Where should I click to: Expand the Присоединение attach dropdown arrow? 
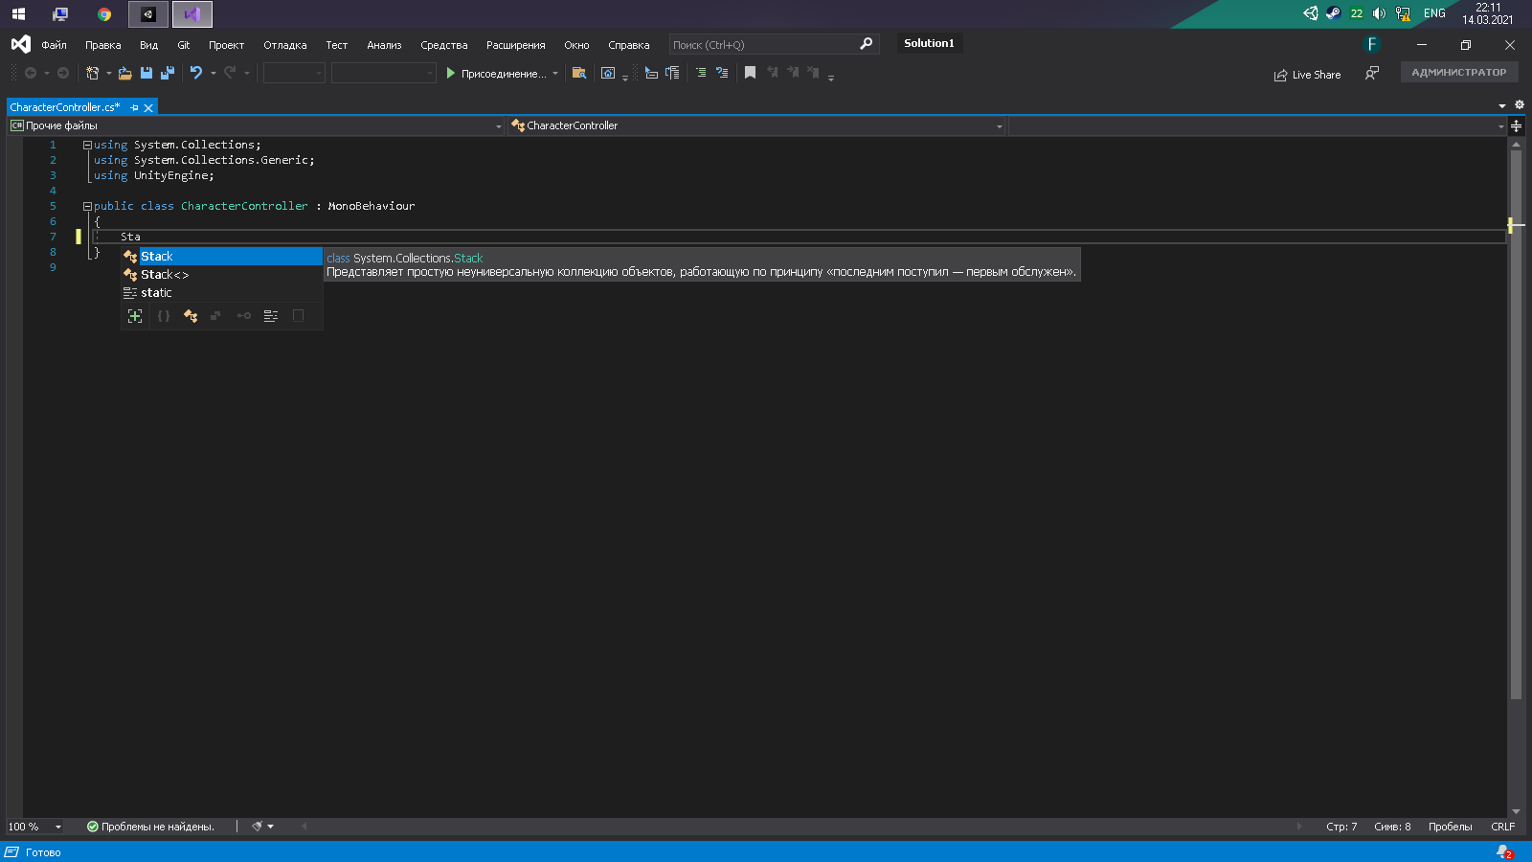click(x=554, y=73)
